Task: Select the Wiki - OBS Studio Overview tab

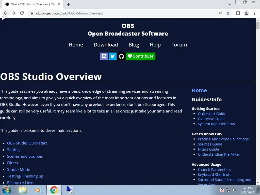Action: point(32,4)
